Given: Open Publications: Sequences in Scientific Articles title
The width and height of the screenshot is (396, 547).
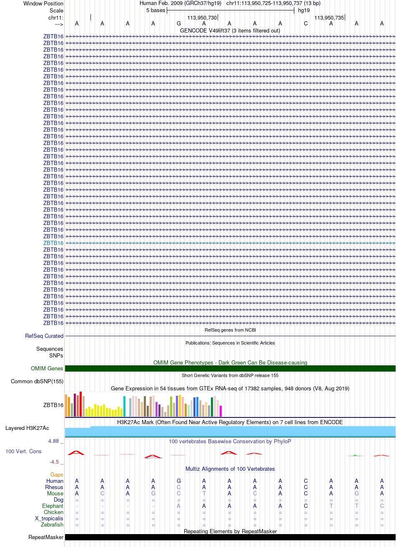Looking at the screenshot, I should [230, 343].
